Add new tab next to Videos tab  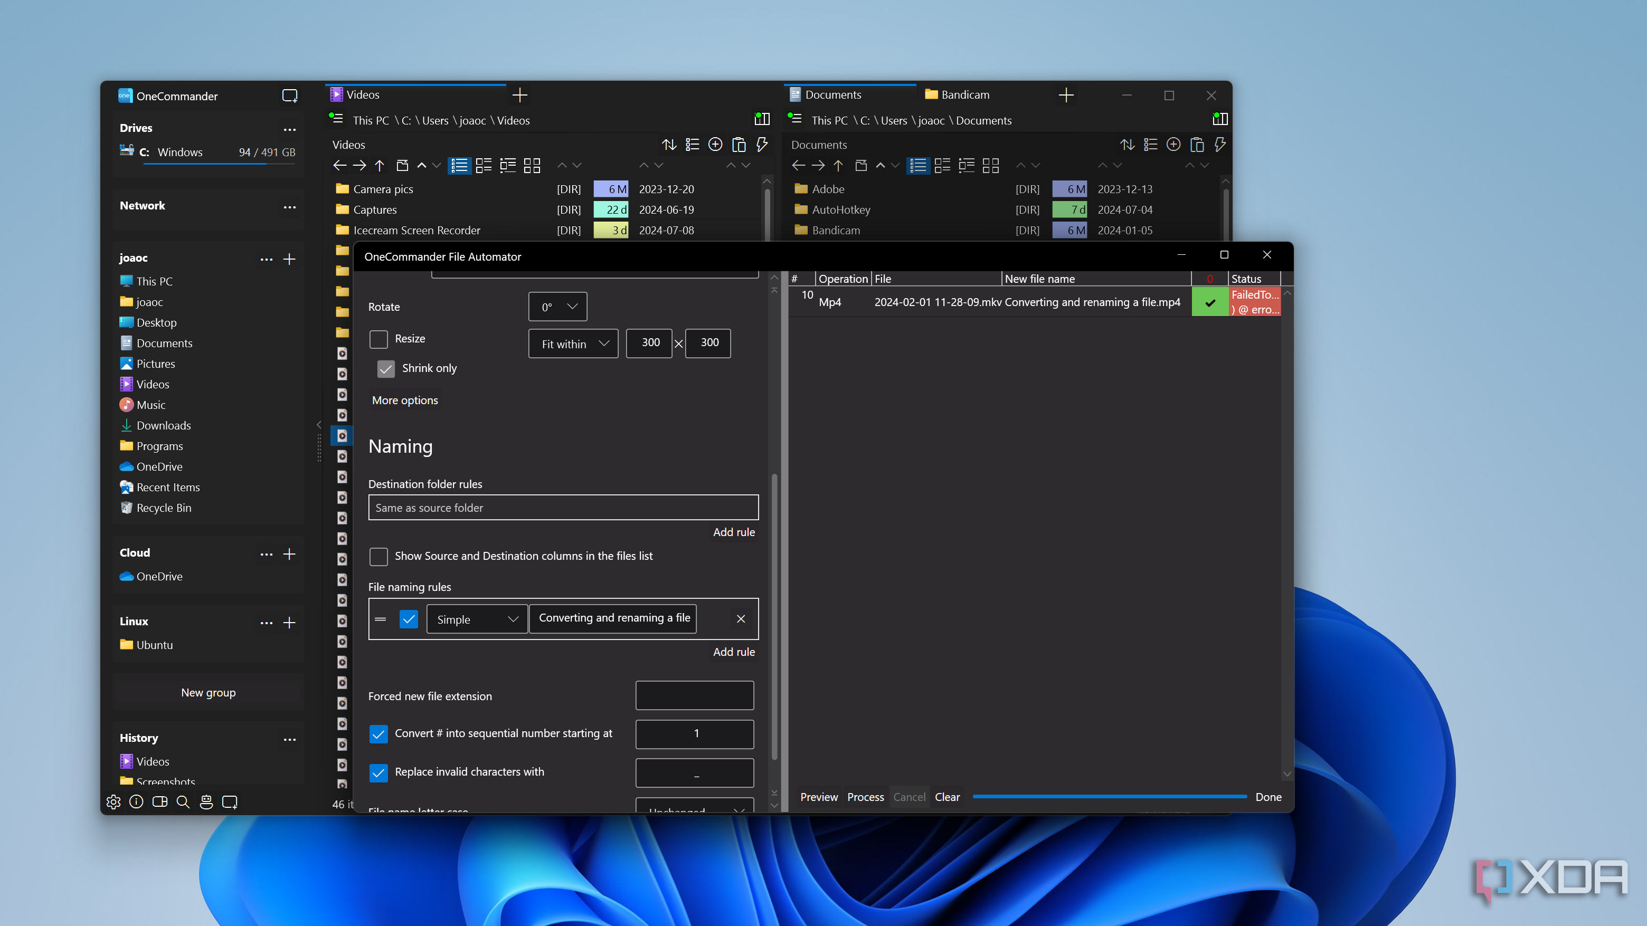pos(520,95)
